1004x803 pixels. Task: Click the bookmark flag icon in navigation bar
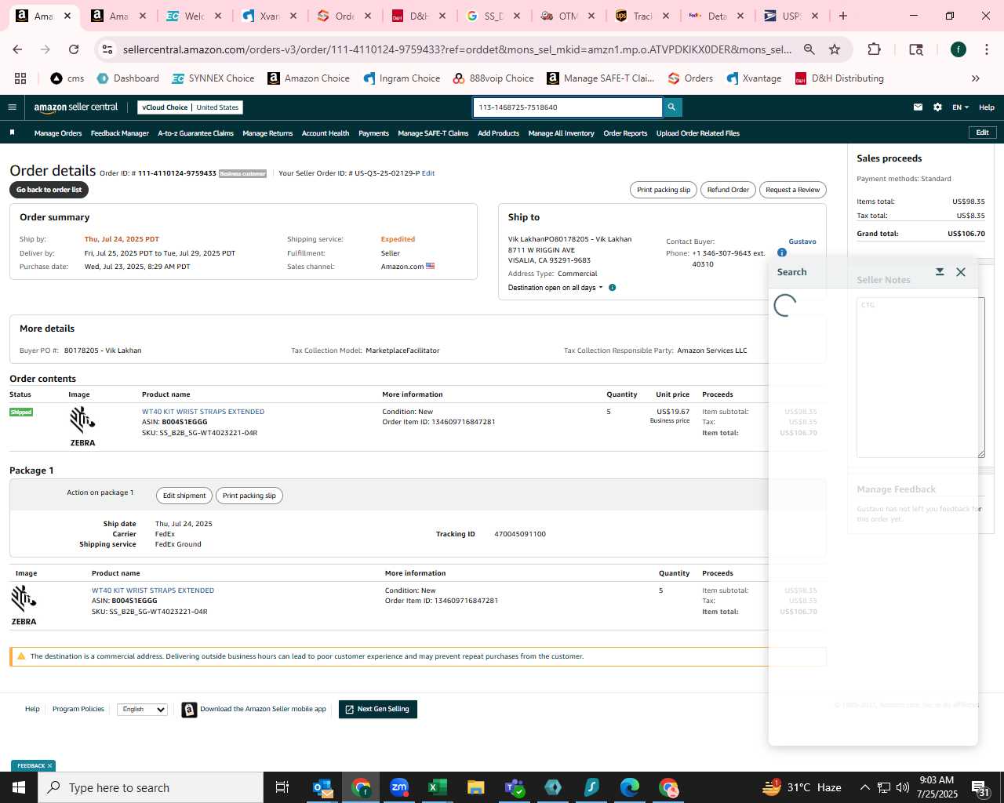coord(12,133)
